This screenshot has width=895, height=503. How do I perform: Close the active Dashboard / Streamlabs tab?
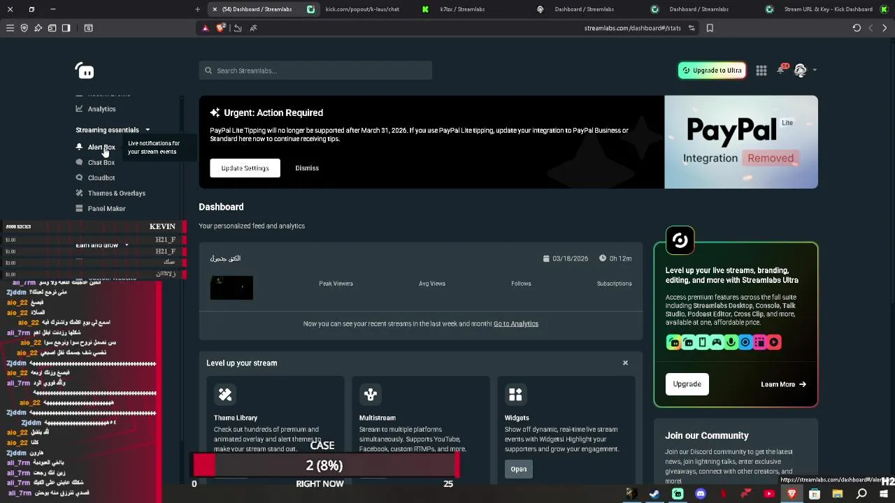point(215,9)
